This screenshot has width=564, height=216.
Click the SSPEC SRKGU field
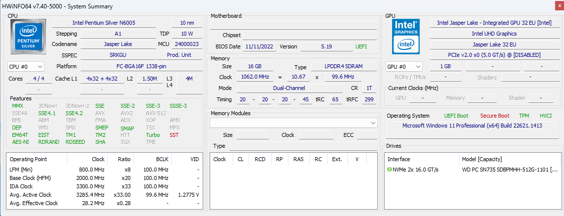coord(118,55)
